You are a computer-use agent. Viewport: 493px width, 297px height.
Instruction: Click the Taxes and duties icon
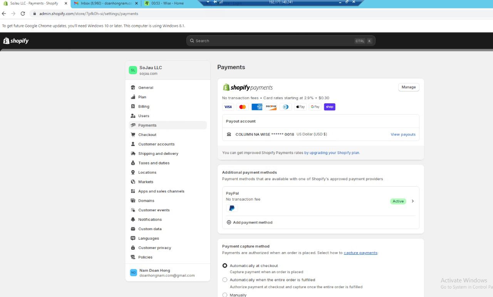pyautogui.click(x=133, y=163)
